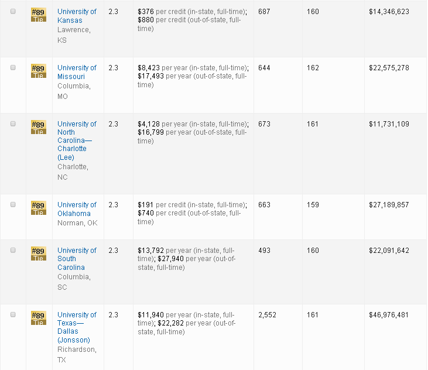Open the University of Kansas link
The width and height of the screenshot is (428, 370).
coord(77,16)
